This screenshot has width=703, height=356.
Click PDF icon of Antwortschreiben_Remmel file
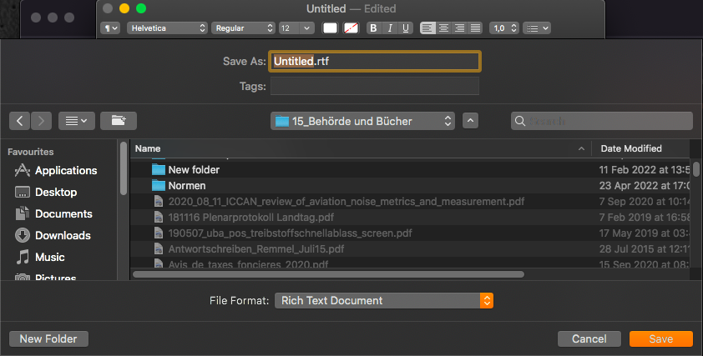(x=159, y=249)
